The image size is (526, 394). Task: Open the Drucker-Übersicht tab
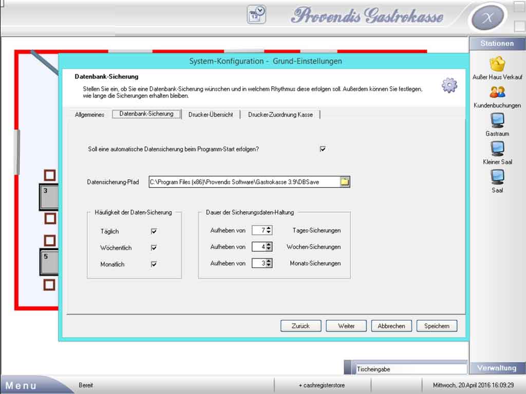click(x=211, y=114)
